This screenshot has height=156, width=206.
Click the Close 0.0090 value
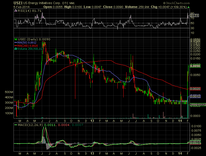pos(113,7)
